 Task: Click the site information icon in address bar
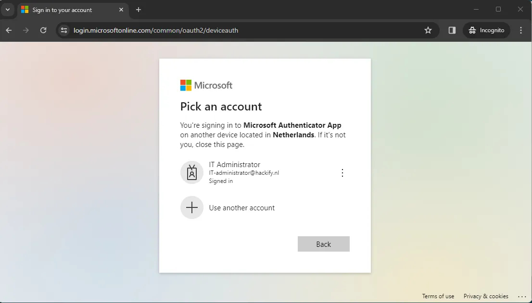click(64, 30)
